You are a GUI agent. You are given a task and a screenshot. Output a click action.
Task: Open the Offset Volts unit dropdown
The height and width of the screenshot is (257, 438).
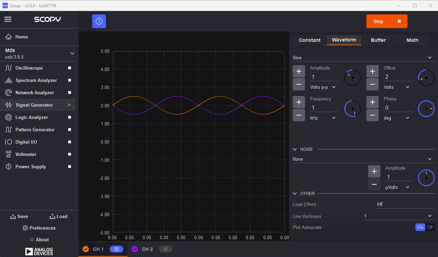(397, 87)
